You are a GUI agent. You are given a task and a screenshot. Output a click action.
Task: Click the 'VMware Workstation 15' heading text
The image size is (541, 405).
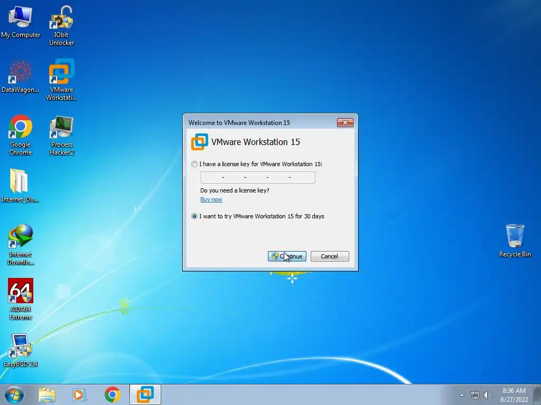pyautogui.click(x=256, y=142)
